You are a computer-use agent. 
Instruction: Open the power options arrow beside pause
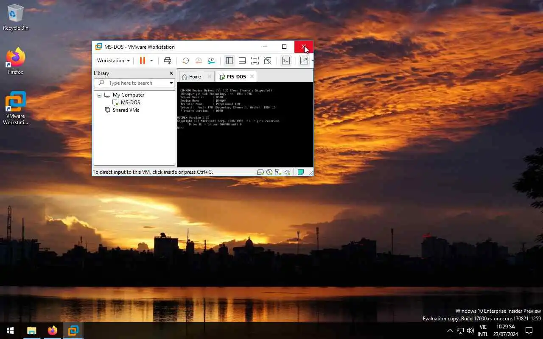point(151,61)
